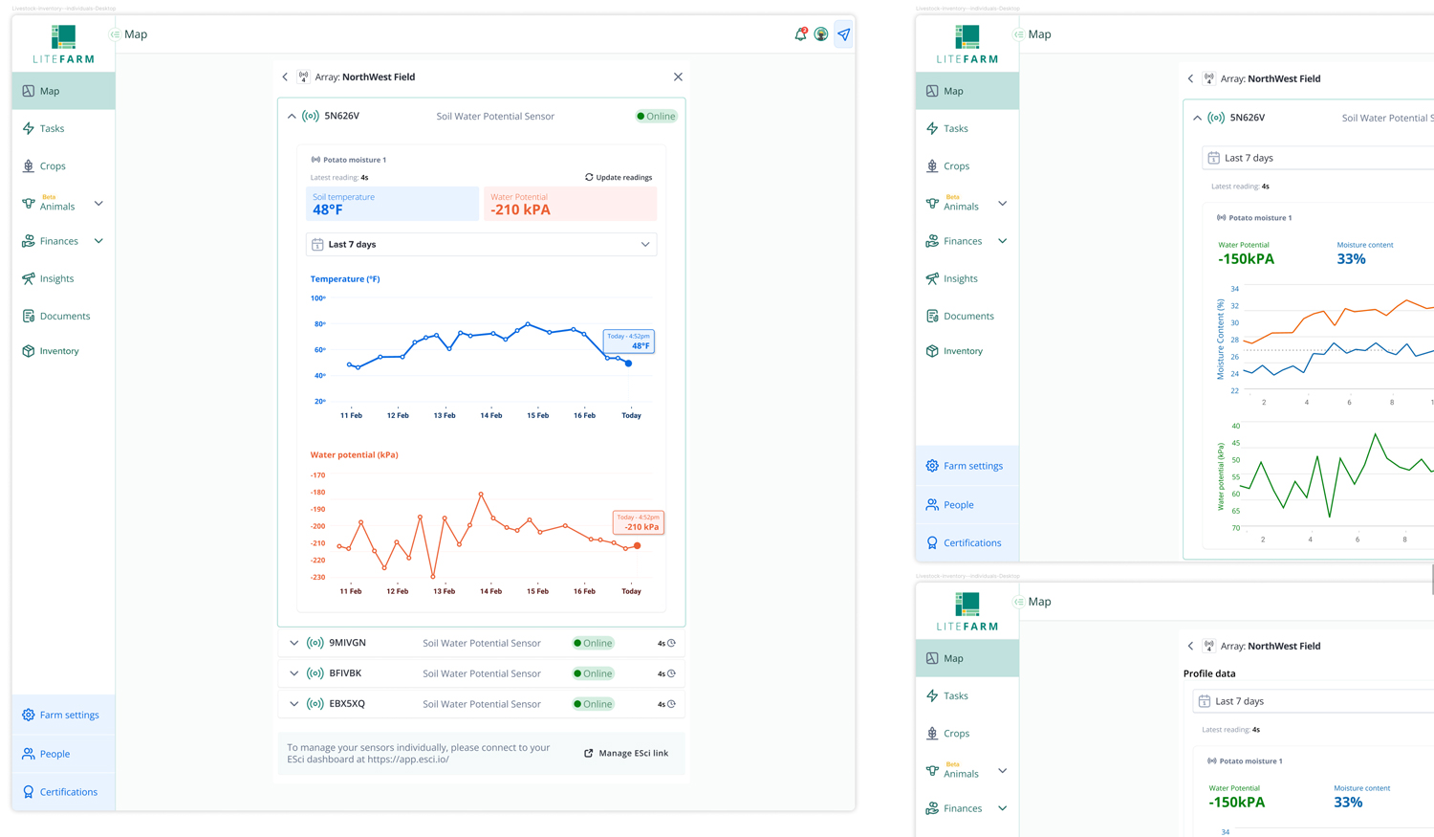
Task: Click latest orange point on Water potential chart
Action: coord(637,546)
